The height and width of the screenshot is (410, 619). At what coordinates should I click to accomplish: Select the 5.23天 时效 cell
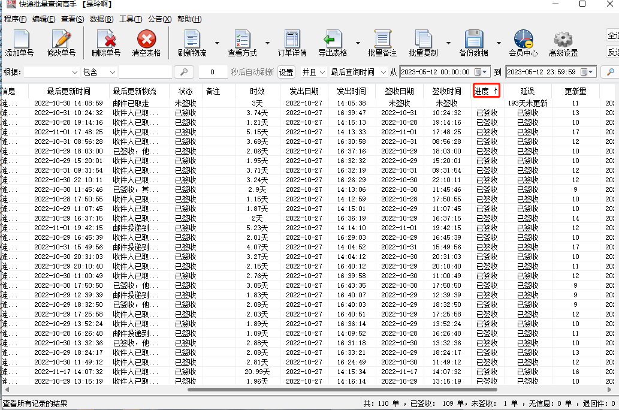[258, 228]
